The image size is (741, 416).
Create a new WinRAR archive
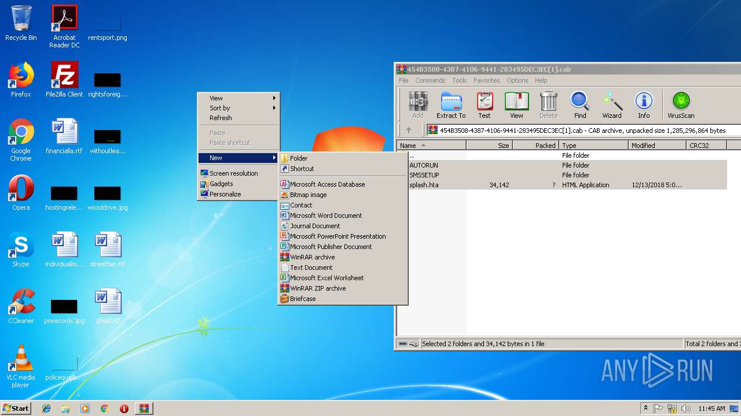(x=343, y=257)
